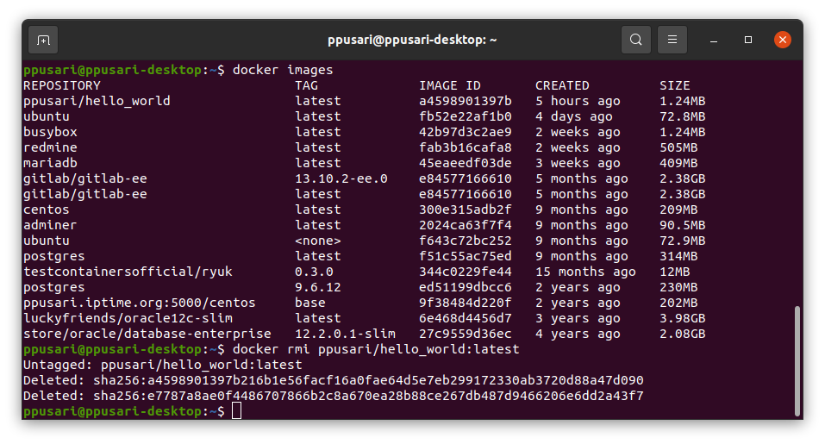Click the CREATED column header

click(x=562, y=85)
